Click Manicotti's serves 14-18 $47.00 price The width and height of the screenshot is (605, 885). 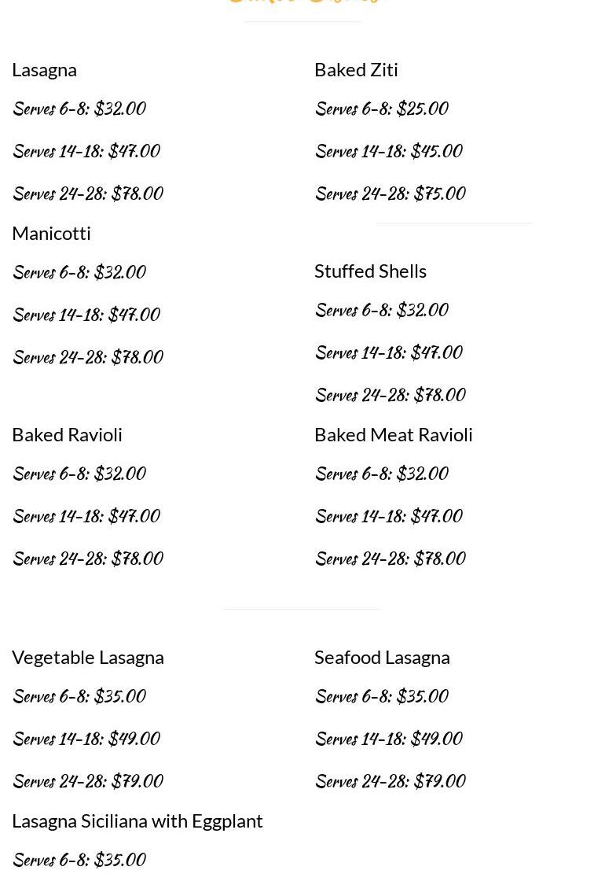(86, 315)
